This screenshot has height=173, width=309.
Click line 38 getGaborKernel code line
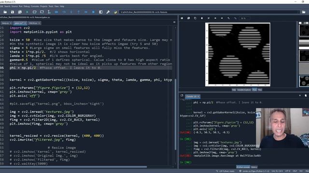(x=91, y=80)
